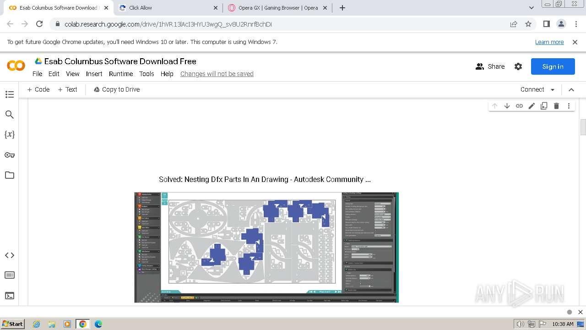Open Windows Explorer from taskbar

(52, 324)
